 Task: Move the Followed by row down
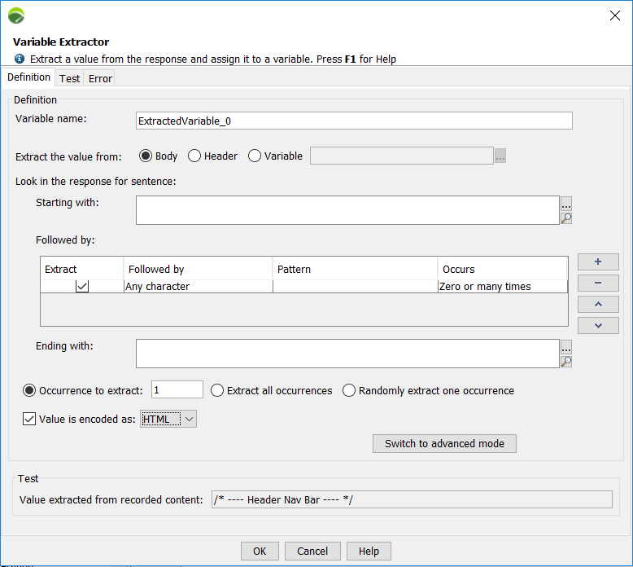pyautogui.click(x=598, y=325)
